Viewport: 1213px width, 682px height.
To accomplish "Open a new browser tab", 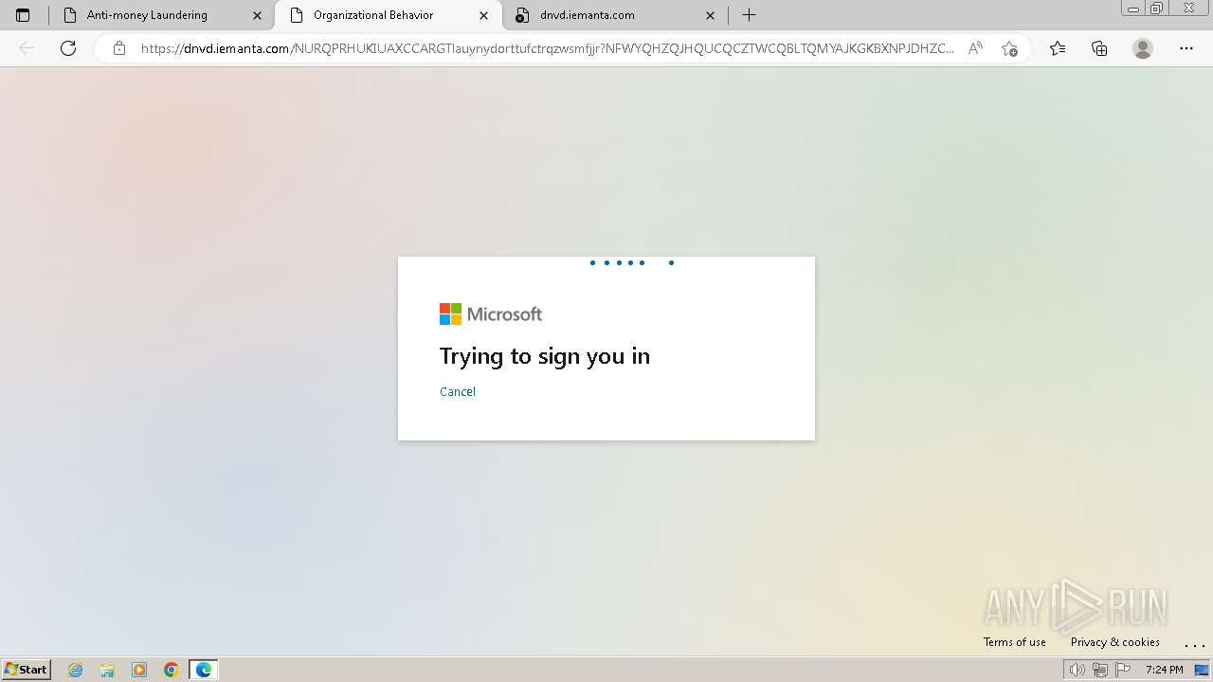I will click(x=749, y=15).
